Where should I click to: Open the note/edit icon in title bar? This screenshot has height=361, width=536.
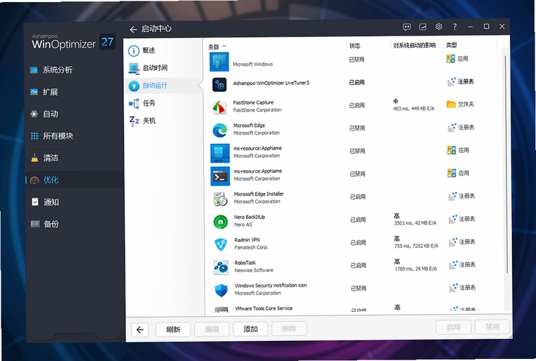[423, 27]
